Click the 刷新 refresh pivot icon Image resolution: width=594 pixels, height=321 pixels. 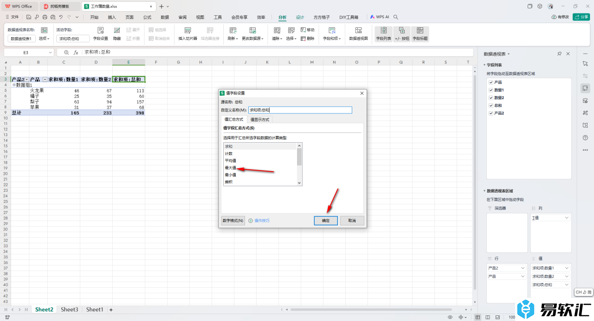[233, 30]
